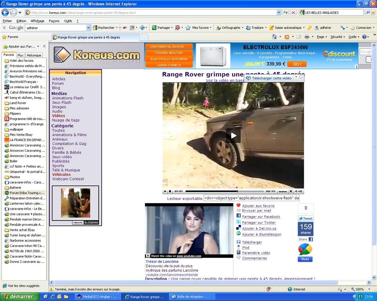Refresh the page with the green arrows icon

(285, 12)
